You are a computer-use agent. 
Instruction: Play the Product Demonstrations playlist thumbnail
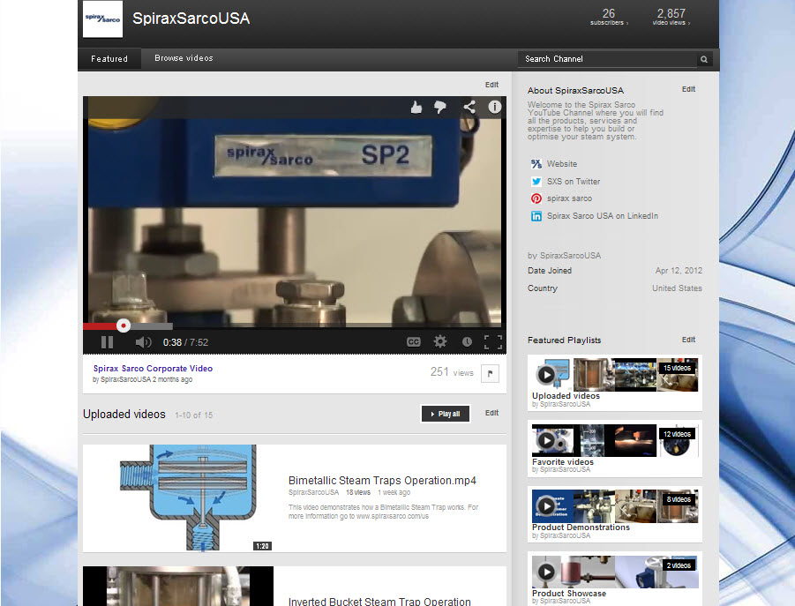(614, 506)
